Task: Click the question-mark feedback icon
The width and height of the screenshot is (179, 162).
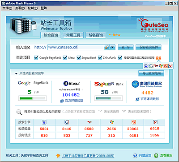Action: [135, 155]
